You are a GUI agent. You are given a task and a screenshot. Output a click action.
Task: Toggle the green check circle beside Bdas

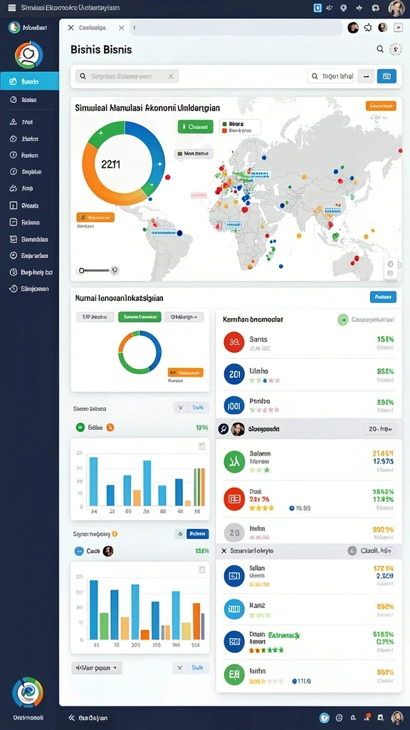pyautogui.click(x=80, y=427)
